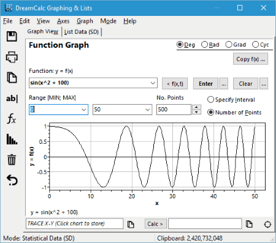Click the Copy f(x) ... button
The width and height of the screenshot is (276, 243).
(250, 59)
